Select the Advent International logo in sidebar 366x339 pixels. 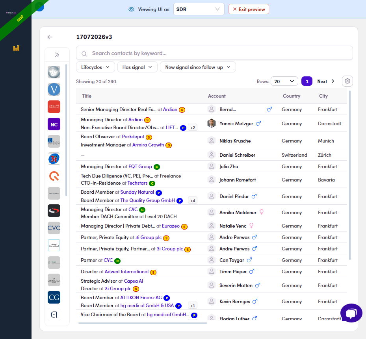(54, 245)
